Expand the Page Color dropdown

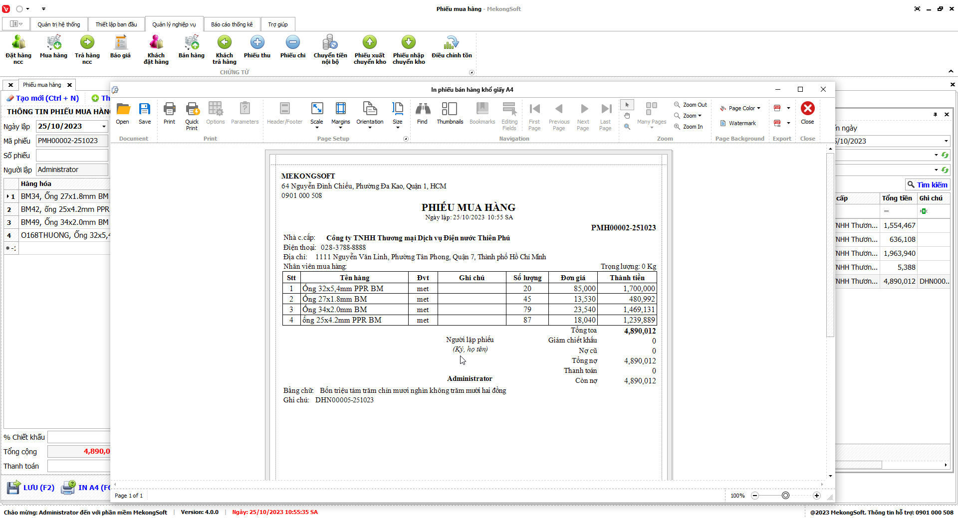[741, 108]
